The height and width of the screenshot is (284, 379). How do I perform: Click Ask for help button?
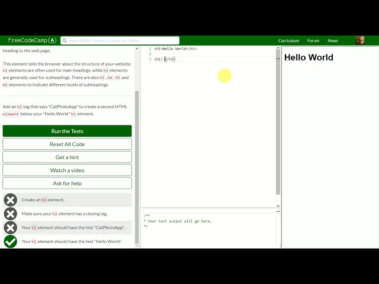pos(67,183)
